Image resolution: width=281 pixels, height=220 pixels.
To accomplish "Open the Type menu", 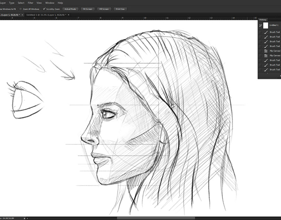I will point(11,3).
